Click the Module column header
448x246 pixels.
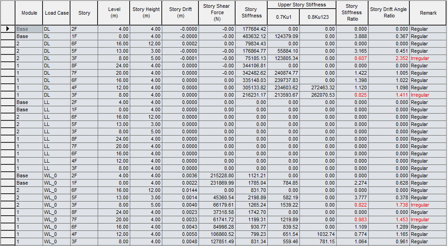[x=29, y=13]
